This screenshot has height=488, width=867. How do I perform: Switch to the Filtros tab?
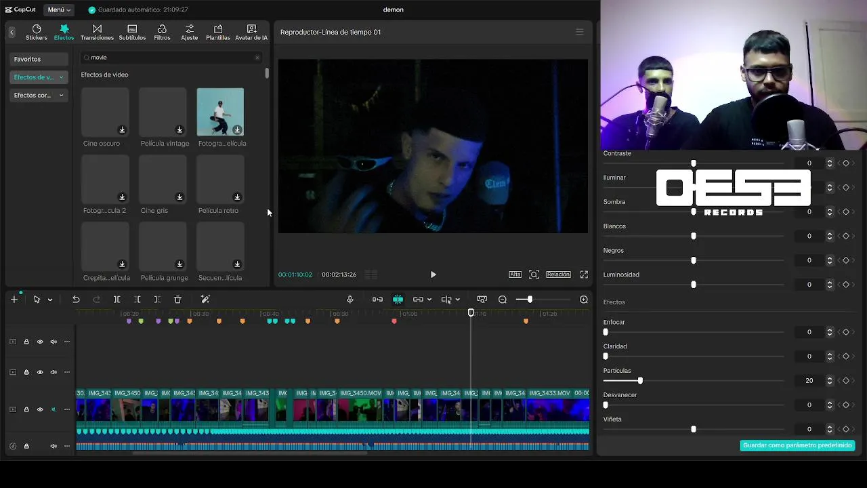point(162,33)
